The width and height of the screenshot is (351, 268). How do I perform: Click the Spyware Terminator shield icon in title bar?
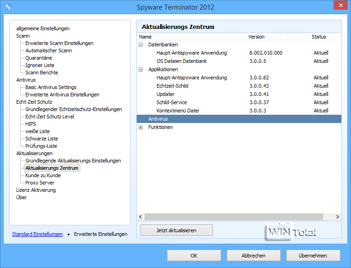click(8, 7)
